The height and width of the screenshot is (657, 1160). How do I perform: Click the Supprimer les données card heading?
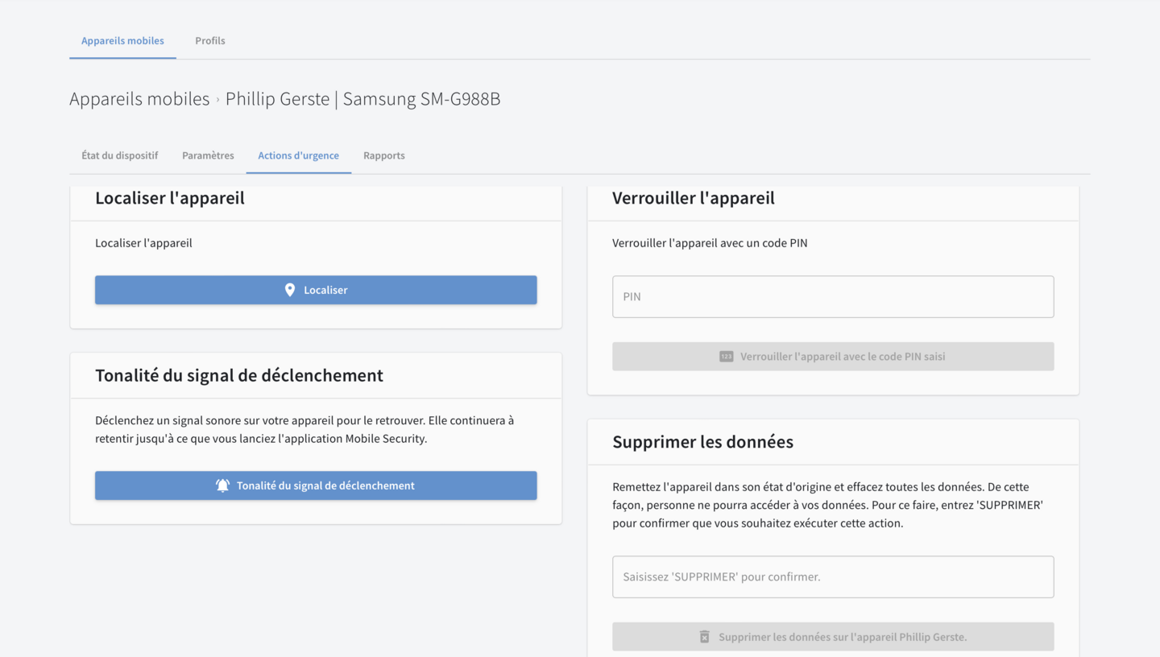pos(702,442)
